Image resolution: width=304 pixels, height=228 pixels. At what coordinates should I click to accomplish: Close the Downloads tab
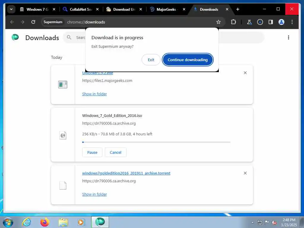227,9
